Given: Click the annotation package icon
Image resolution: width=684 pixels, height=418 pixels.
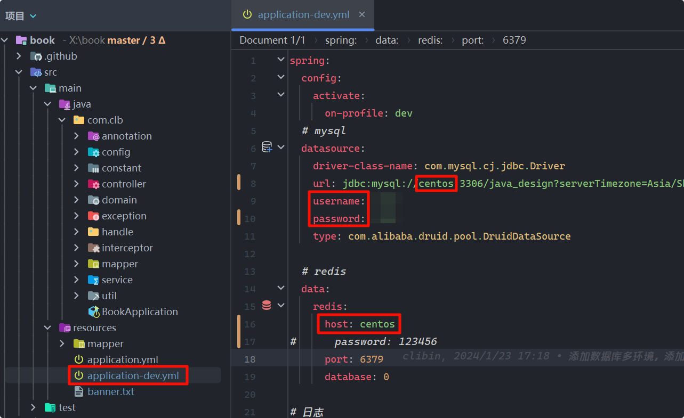Looking at the screenshot, I should tap(93, 136).
